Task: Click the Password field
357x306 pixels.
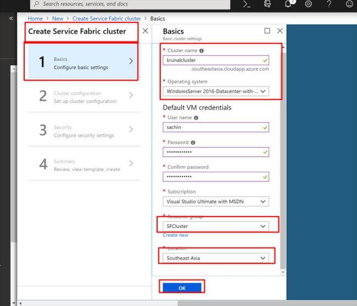Action: 216,152
